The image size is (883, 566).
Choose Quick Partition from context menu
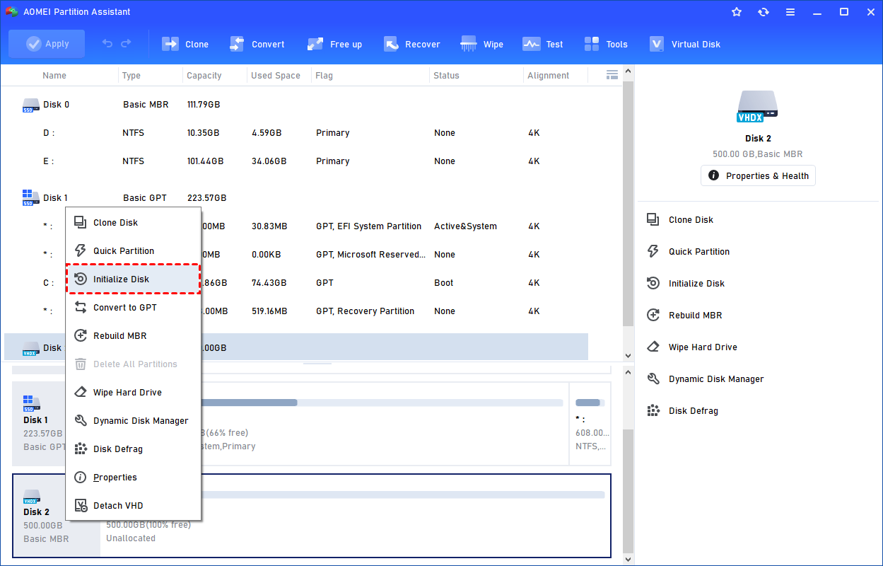133,250
